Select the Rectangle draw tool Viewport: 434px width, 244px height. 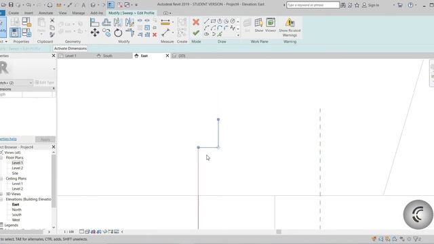click(213, 21)
